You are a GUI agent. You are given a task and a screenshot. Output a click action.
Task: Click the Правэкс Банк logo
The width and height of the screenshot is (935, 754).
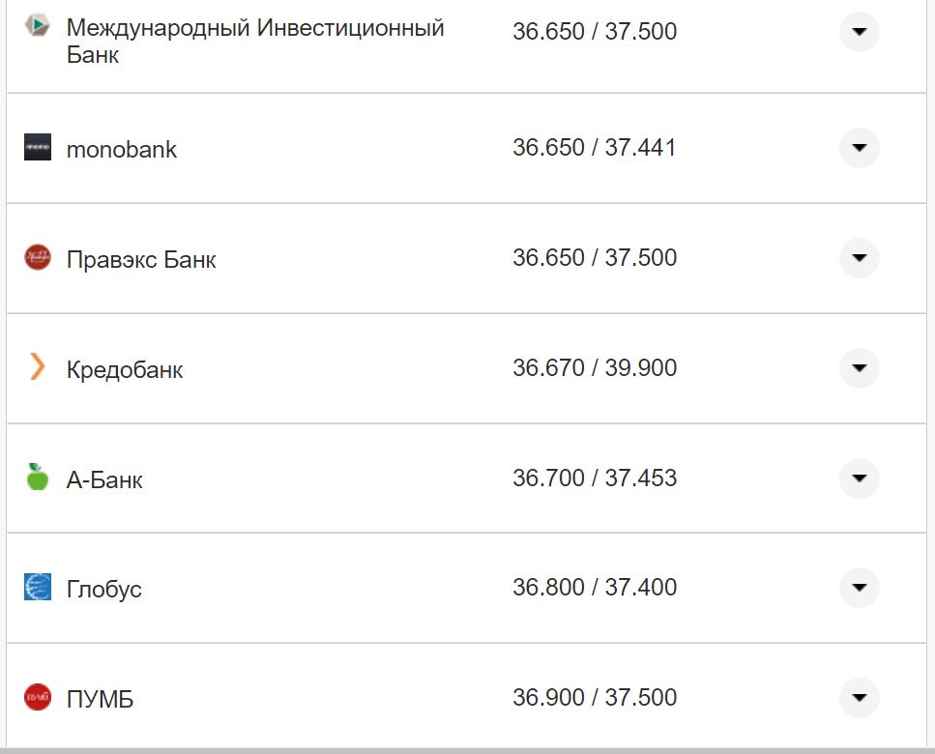pyautogui.click(x=36, y=258)
